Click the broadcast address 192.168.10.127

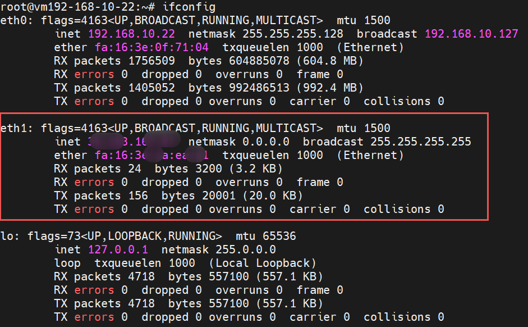[x=471, y=34]
